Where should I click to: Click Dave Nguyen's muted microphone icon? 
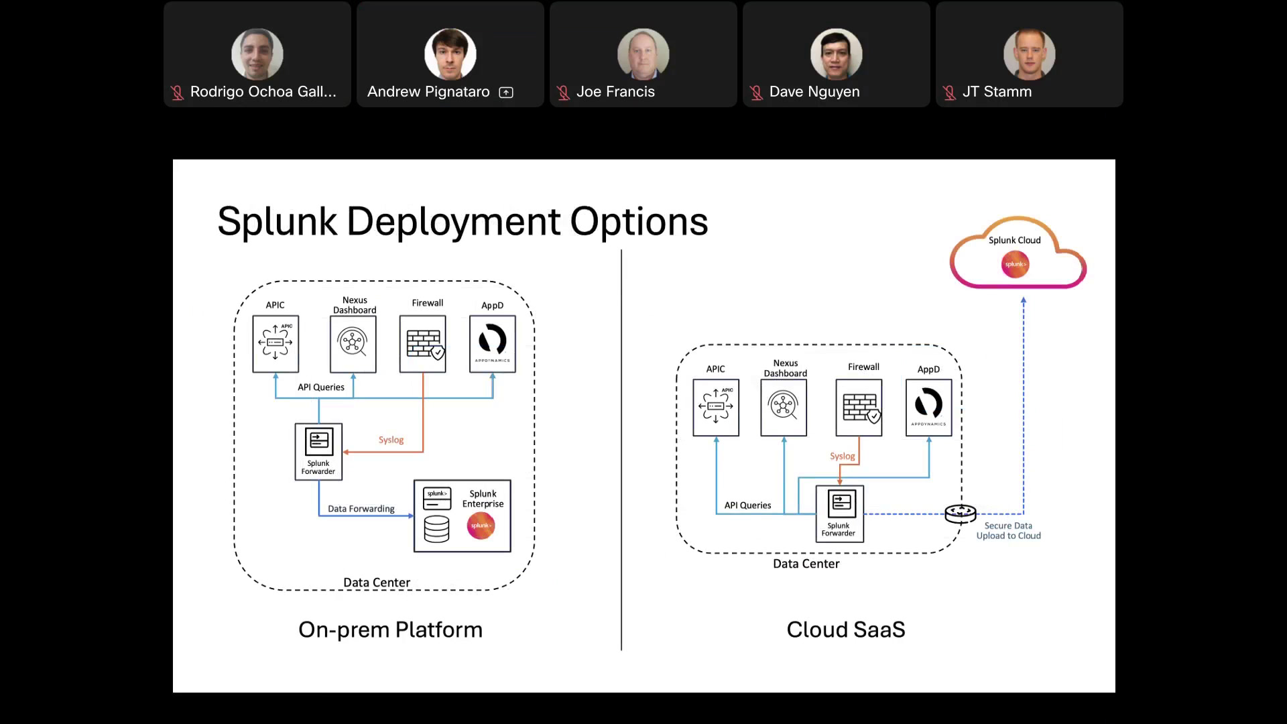pos(756,93)
